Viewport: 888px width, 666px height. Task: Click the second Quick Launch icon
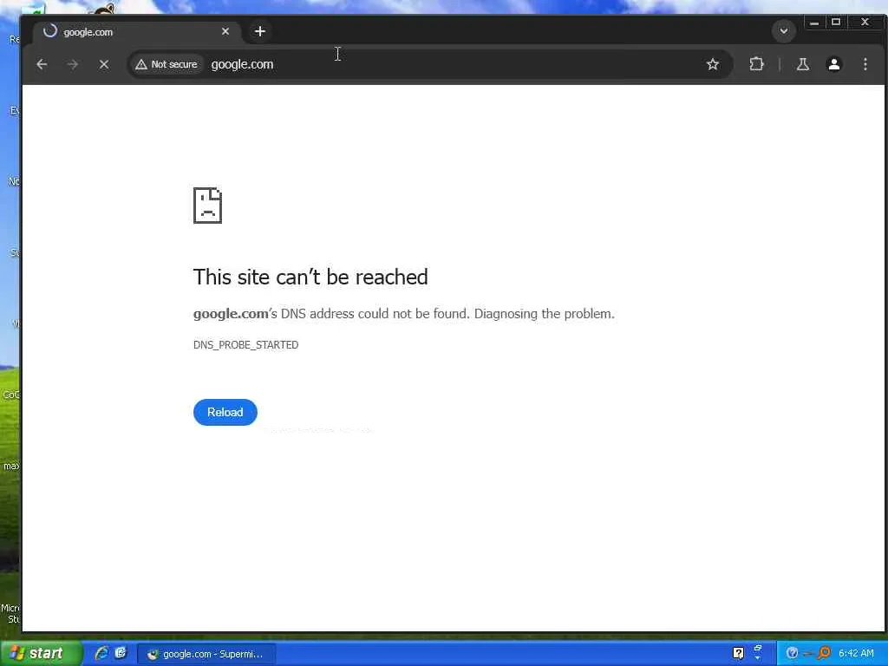(120, 654)
